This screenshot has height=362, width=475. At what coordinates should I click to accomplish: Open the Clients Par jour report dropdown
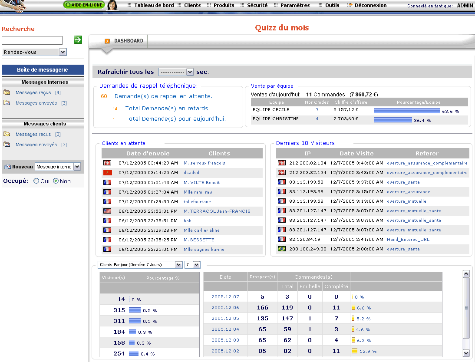tap(140, 265)
